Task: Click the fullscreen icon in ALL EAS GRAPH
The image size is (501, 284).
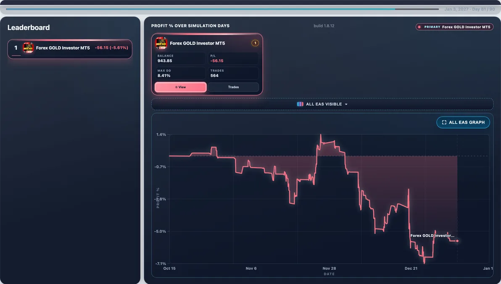Action: pos(444,122)
